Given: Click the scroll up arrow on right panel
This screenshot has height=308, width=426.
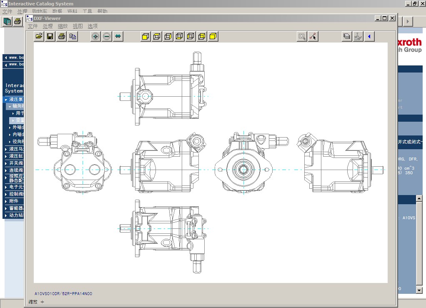Looking at the screenshot, I should pyautogui.click(x=419, y=198).
